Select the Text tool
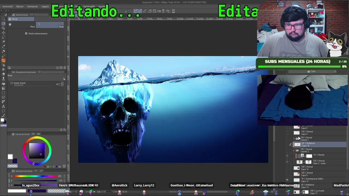Screen dimensions: 349x196 [x=4, y=106]
